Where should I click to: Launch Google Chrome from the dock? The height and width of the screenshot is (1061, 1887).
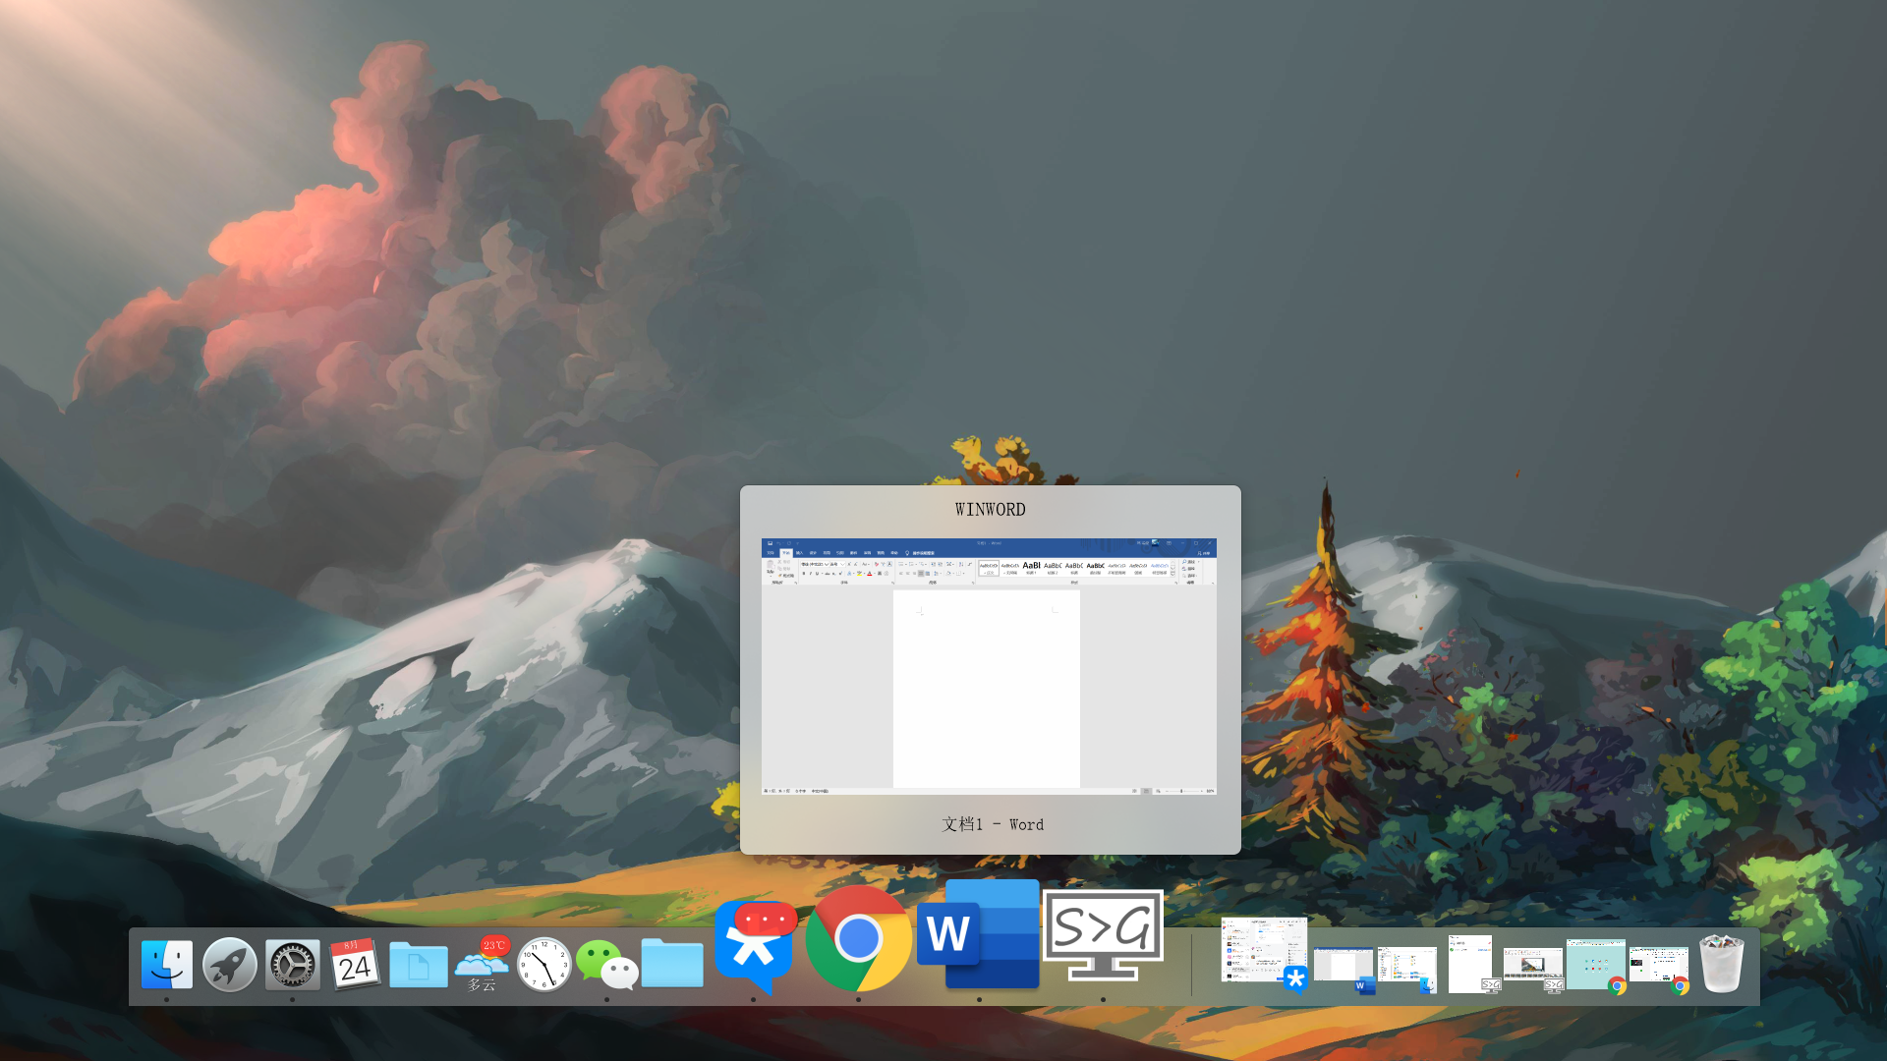(x=858, y=939)
